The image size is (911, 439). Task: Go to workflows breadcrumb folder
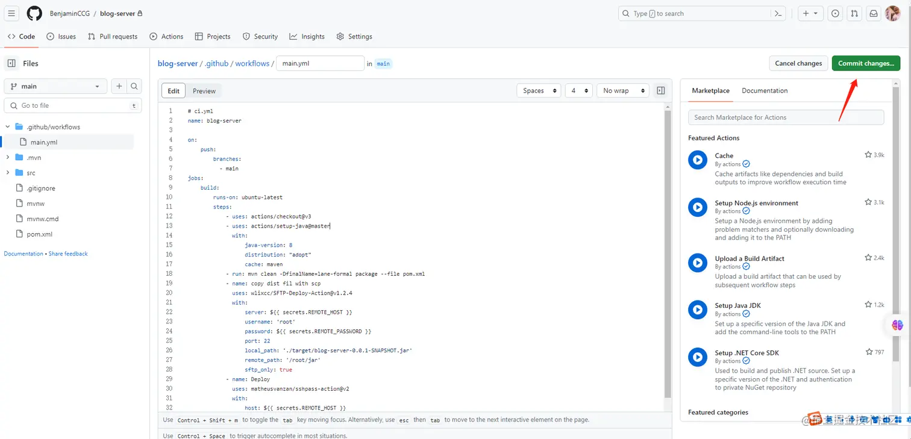252,63
